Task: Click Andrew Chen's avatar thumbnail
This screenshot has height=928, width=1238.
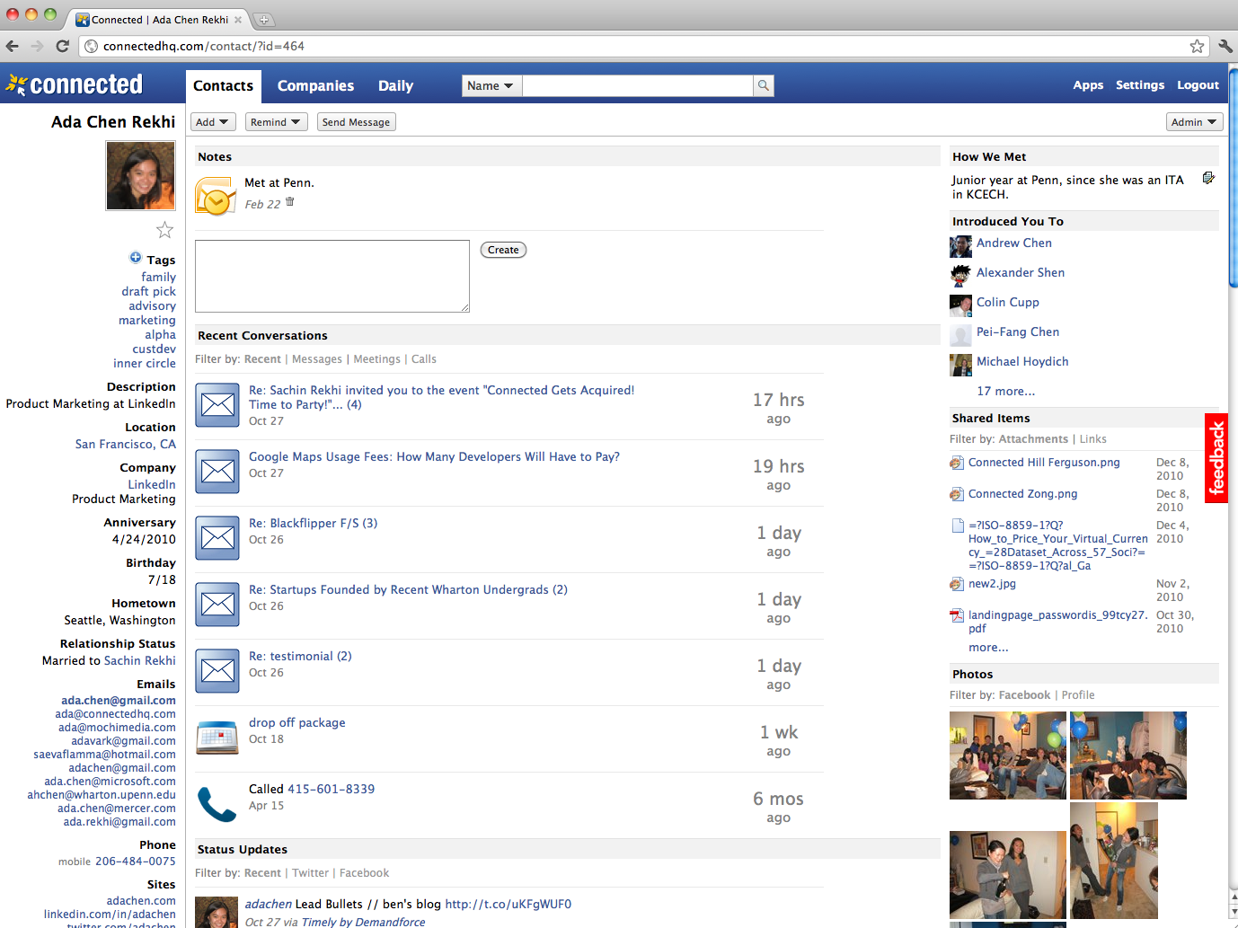Action: (x=960, y=246)
